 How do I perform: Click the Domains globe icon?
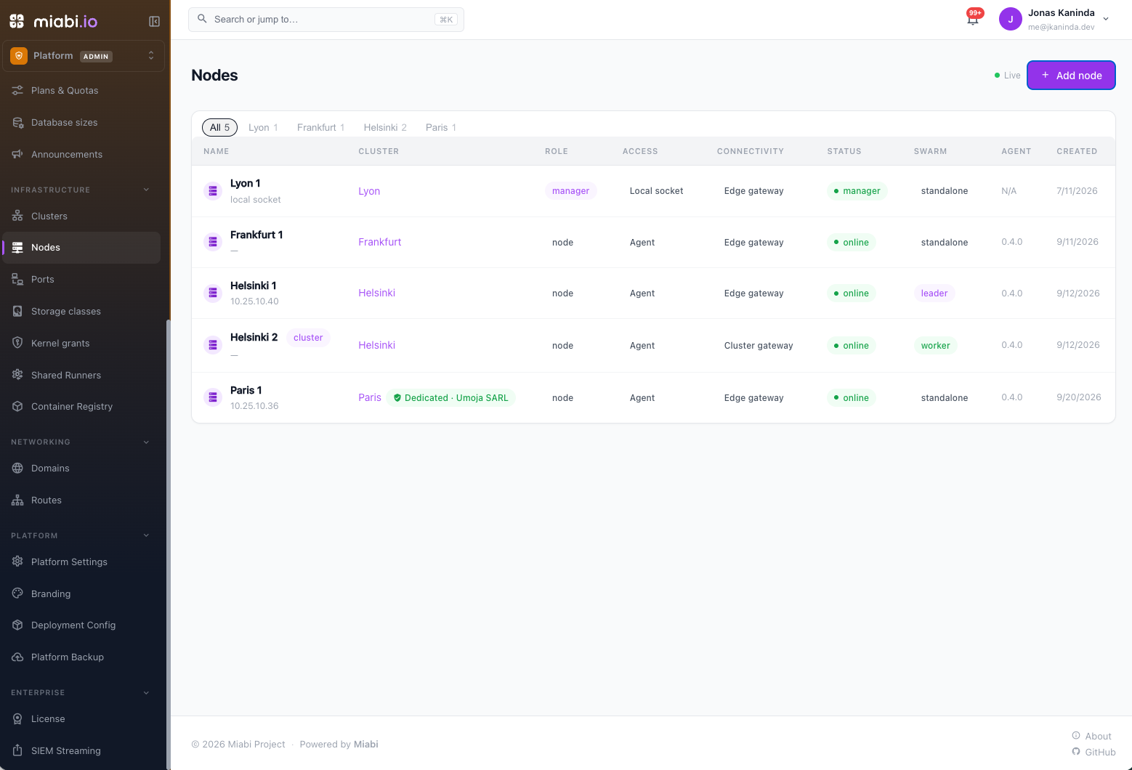point(17,468)
